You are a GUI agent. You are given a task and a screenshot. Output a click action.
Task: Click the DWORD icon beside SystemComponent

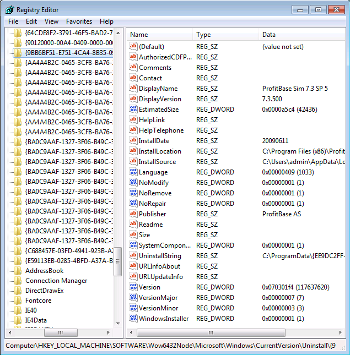(x=133, y=245)
